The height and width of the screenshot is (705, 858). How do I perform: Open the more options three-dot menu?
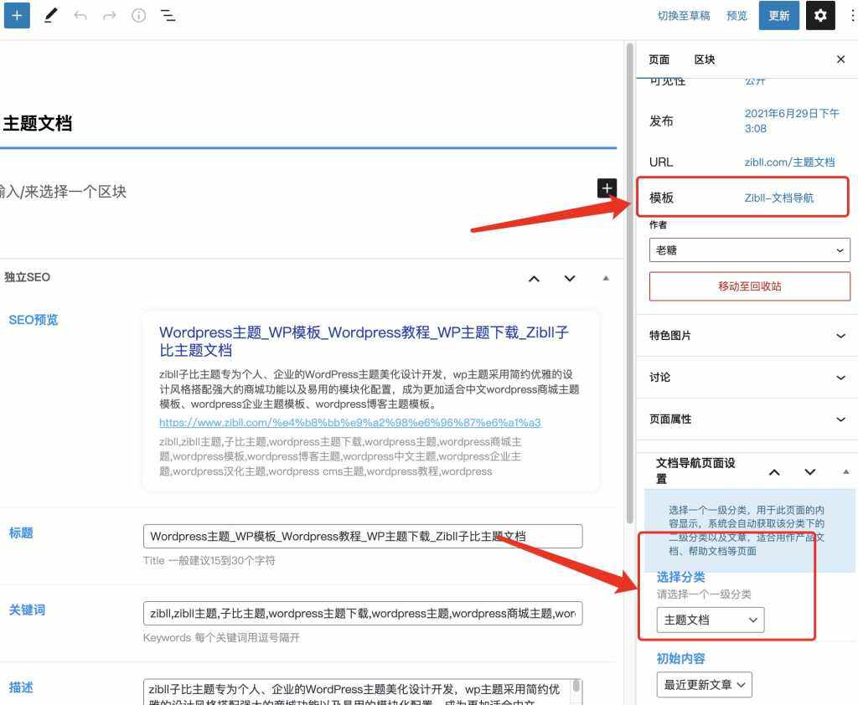click(851, 15)
